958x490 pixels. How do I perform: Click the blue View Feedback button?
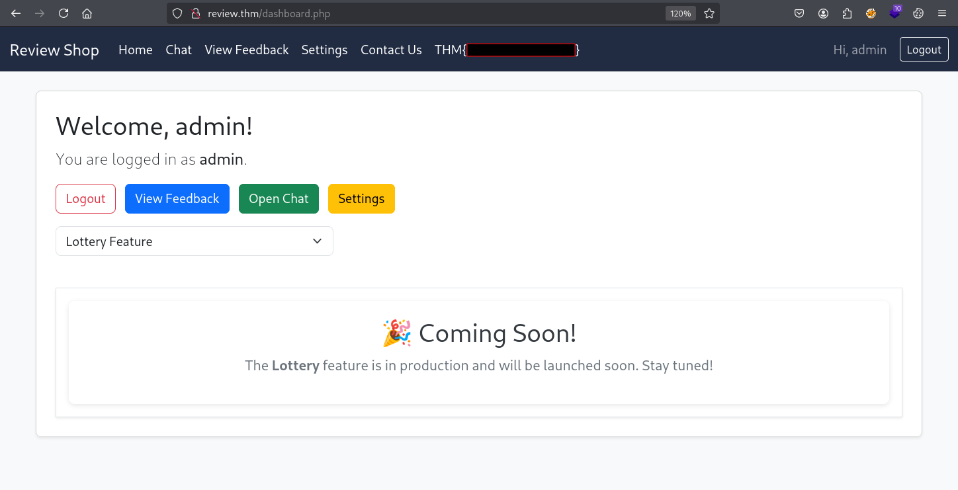tap(177, 198)
